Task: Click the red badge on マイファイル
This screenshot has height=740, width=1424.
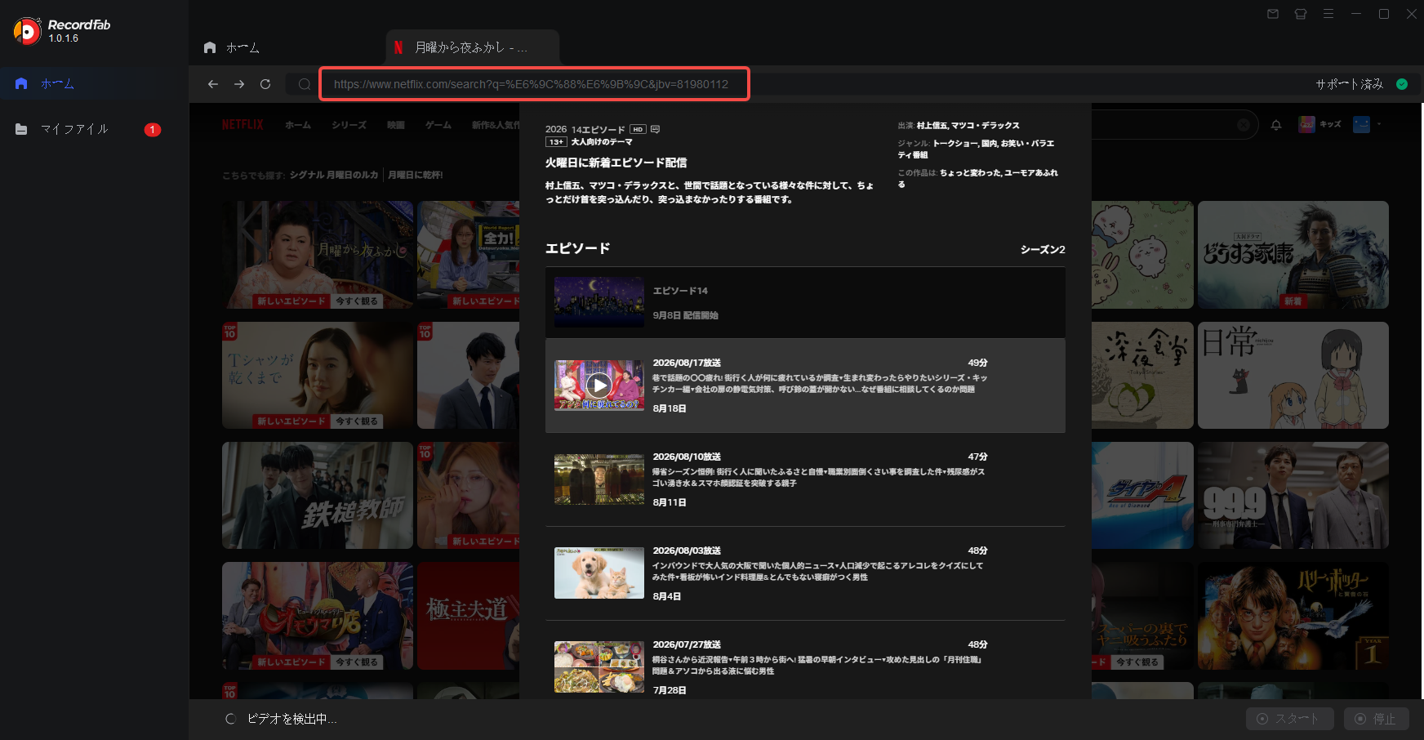Action: [x=153, y=130]
